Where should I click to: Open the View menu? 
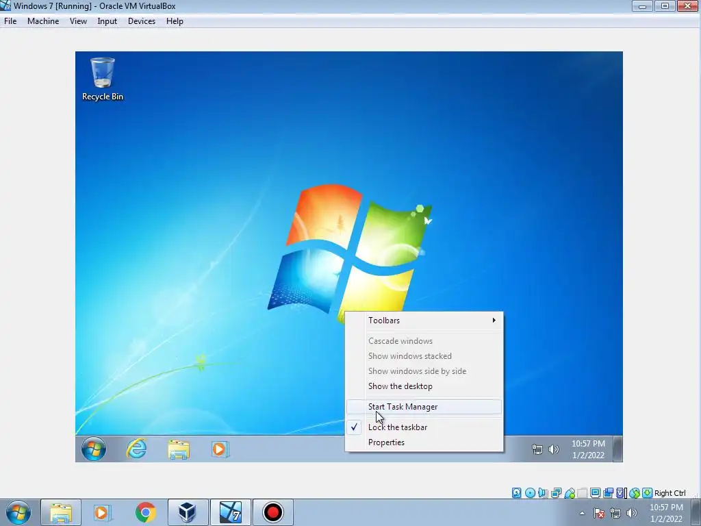point(78,21)
